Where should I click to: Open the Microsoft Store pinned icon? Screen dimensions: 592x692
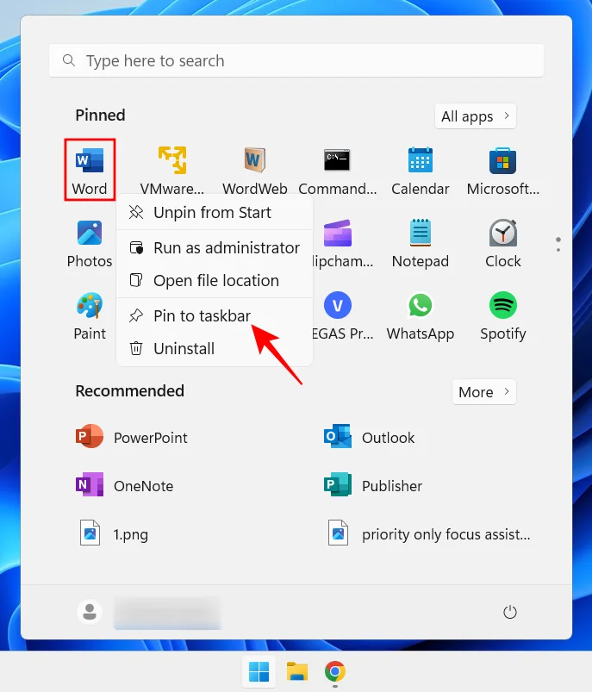pos(503,171)
